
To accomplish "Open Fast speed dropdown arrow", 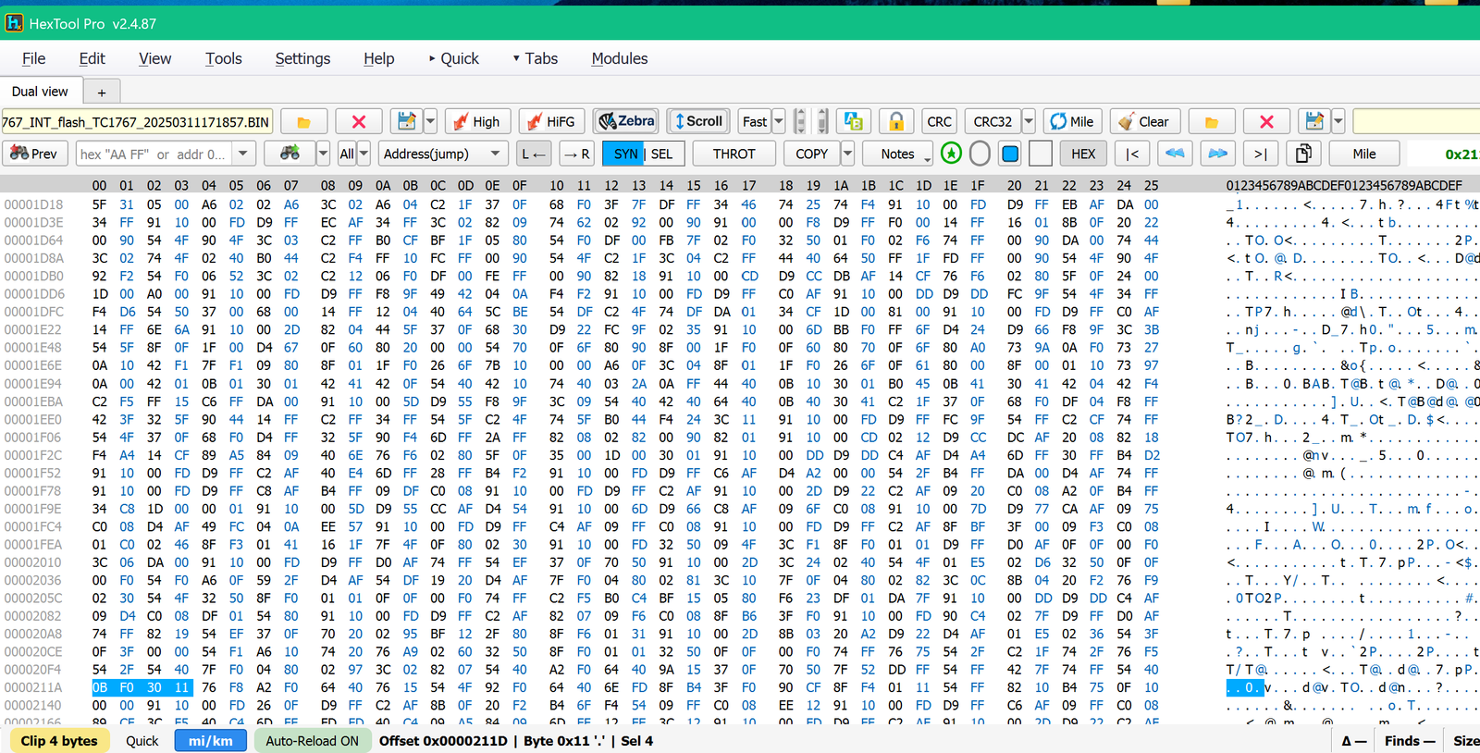I will pyautogui.click(x=779, y=121).
